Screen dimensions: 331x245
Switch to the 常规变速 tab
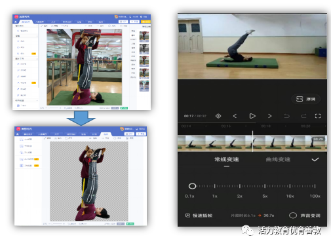click(227, 159)
